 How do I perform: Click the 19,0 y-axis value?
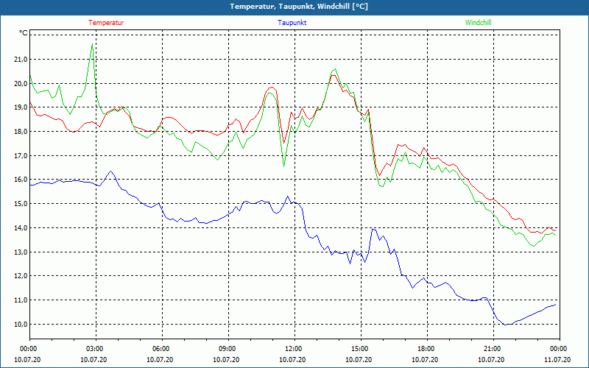pyautogui.click(x=21, y=107)
